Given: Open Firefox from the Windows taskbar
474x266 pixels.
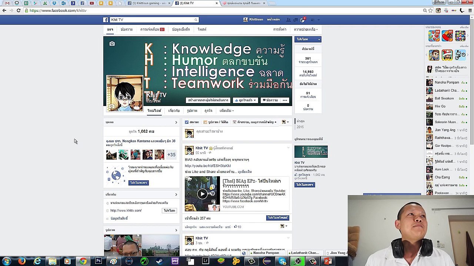Looking at the screenshot, I should tap(22, 262).
